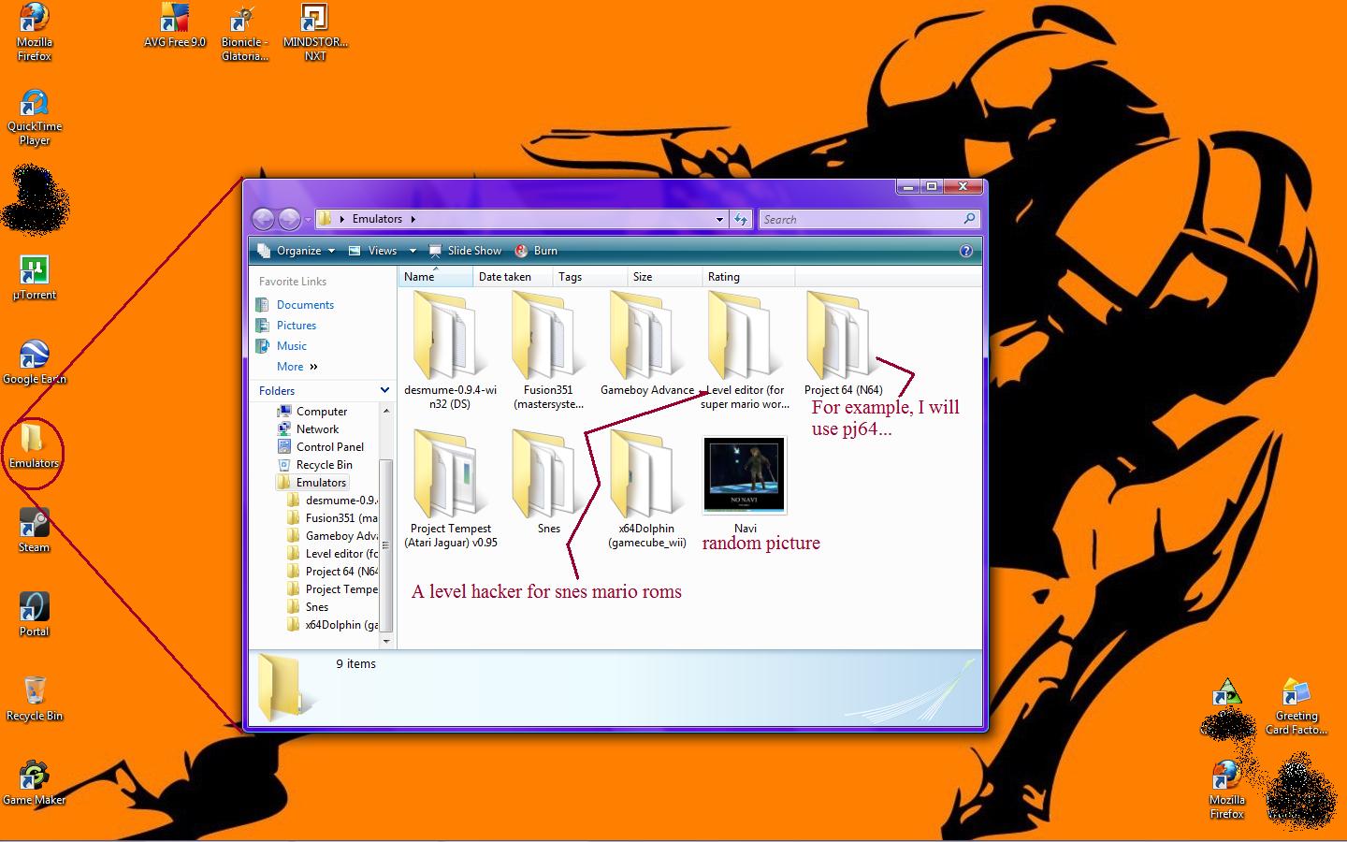
Task: Select Control Panel in folder tree
Action: [321, 447]
